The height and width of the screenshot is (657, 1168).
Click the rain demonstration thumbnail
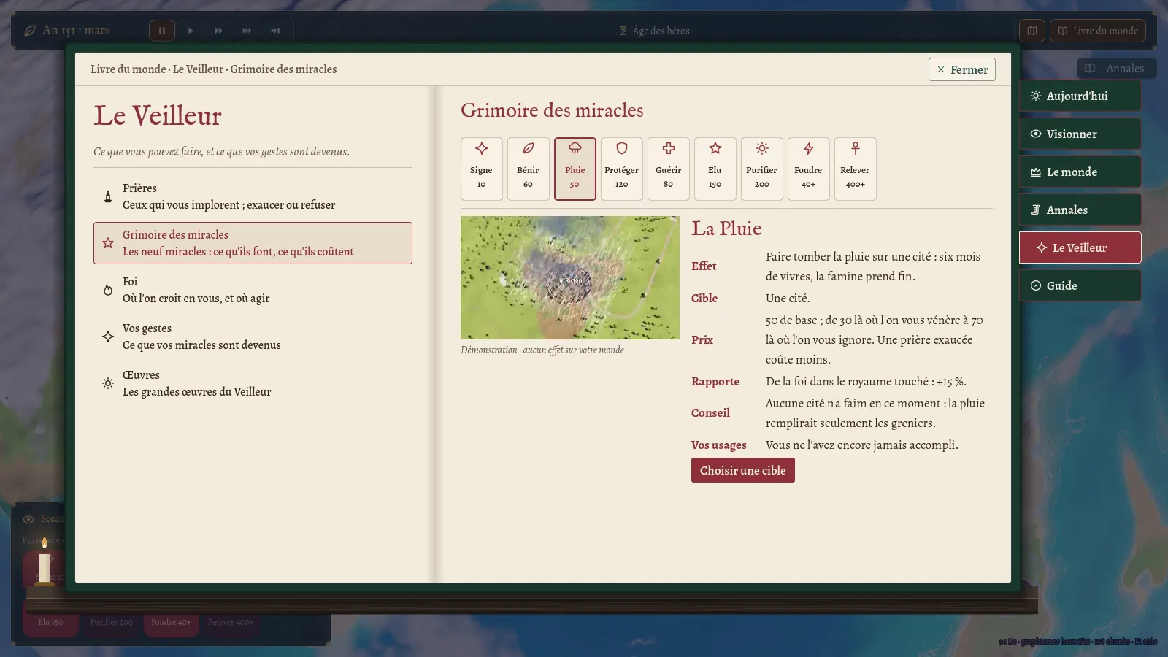570,277
